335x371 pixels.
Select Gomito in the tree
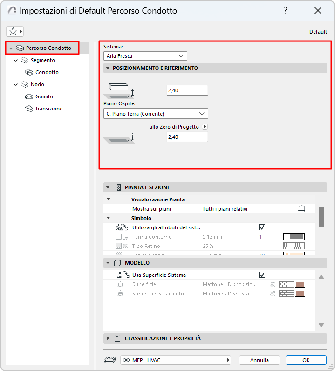[44, 96]
